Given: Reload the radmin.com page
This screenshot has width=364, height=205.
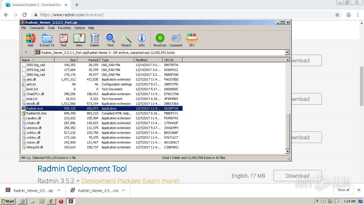Looking at the screenshot, I should click(24, 15).
